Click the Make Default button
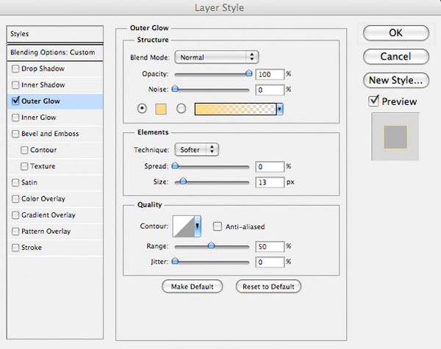This screenshot has width=441, height=349. 193,287
